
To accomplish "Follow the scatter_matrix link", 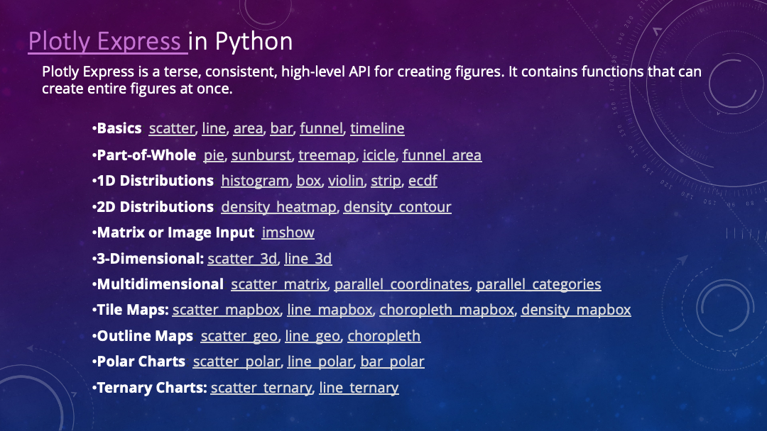I will tap(279, 284).
